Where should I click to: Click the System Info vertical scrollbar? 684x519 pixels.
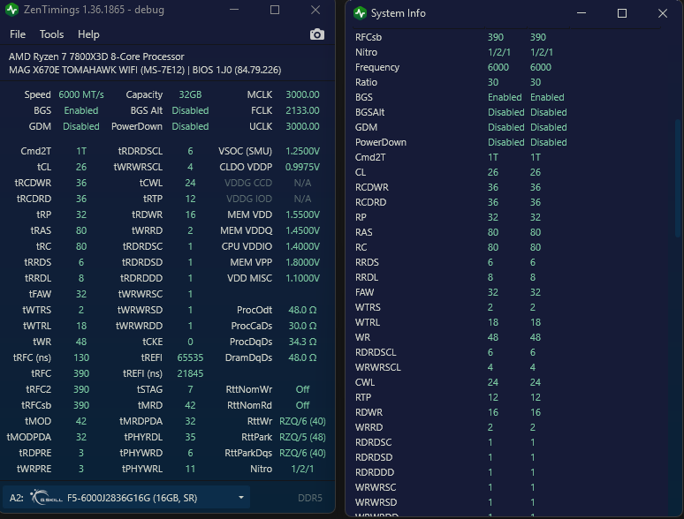click(678, 178)
